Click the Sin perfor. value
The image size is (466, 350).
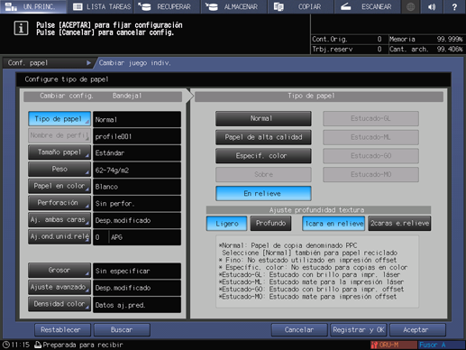[x=137, y=204]
